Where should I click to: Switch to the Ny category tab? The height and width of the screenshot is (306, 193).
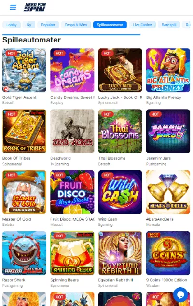coord(29,25)
